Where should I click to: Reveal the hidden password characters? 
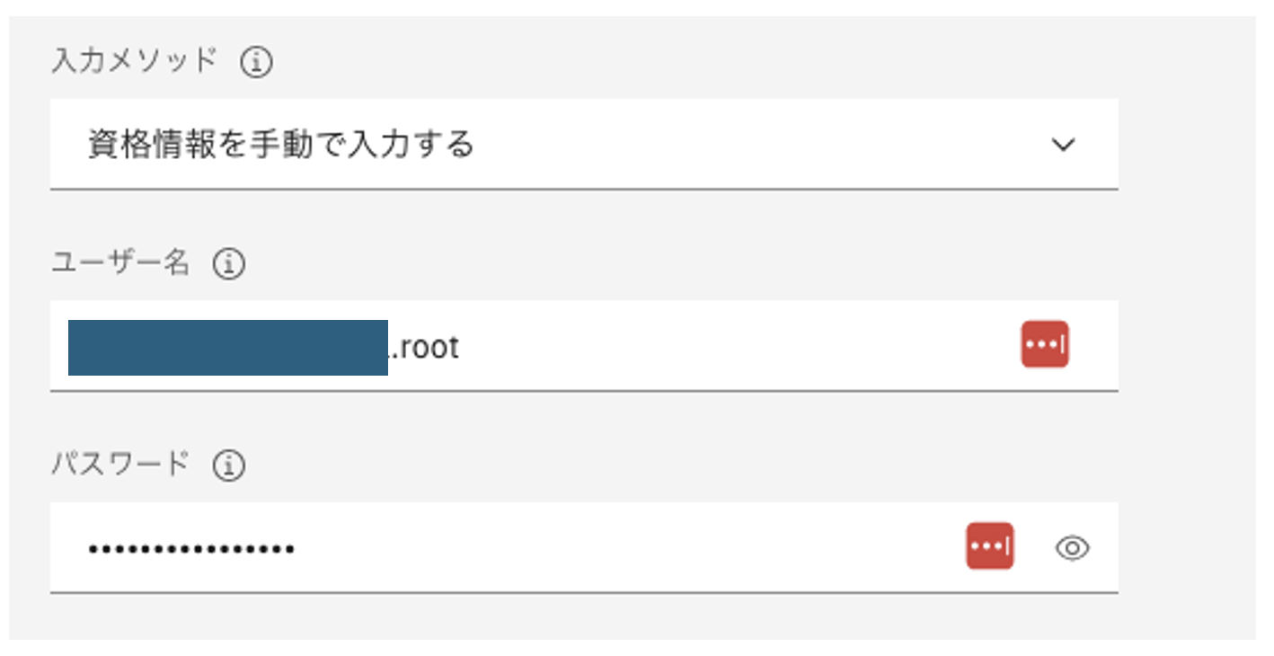[1075, 546]
